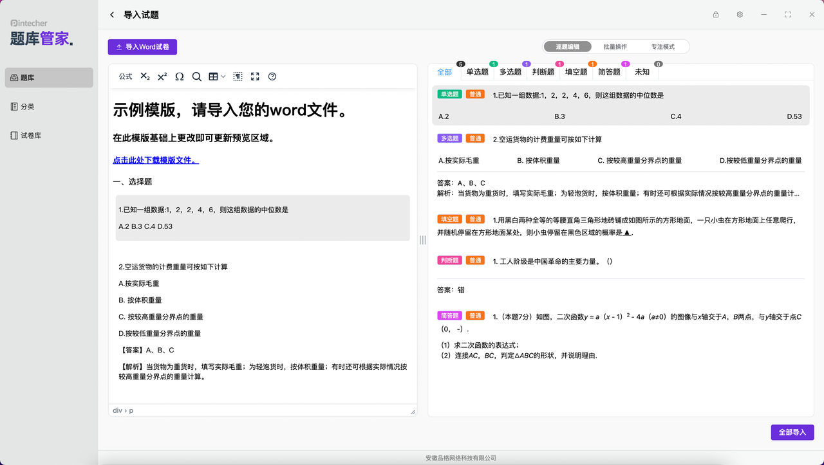Toggle fullscreen editor icon

click(255, 77)
